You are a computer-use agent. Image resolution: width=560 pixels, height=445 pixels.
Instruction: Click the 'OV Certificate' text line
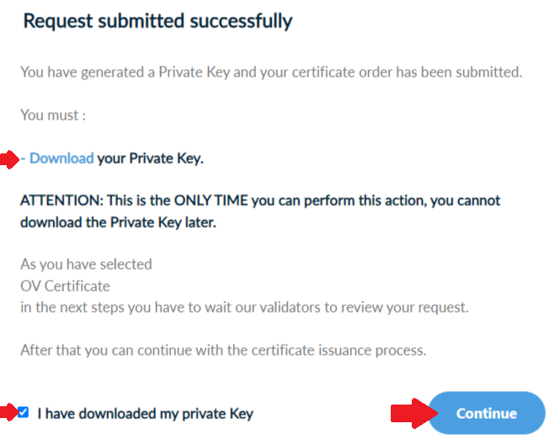coord(65,286)
